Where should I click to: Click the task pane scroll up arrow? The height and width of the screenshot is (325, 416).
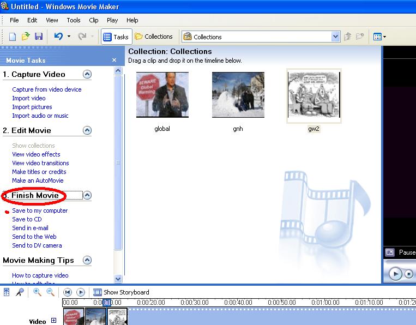click(x=118, y=70)
